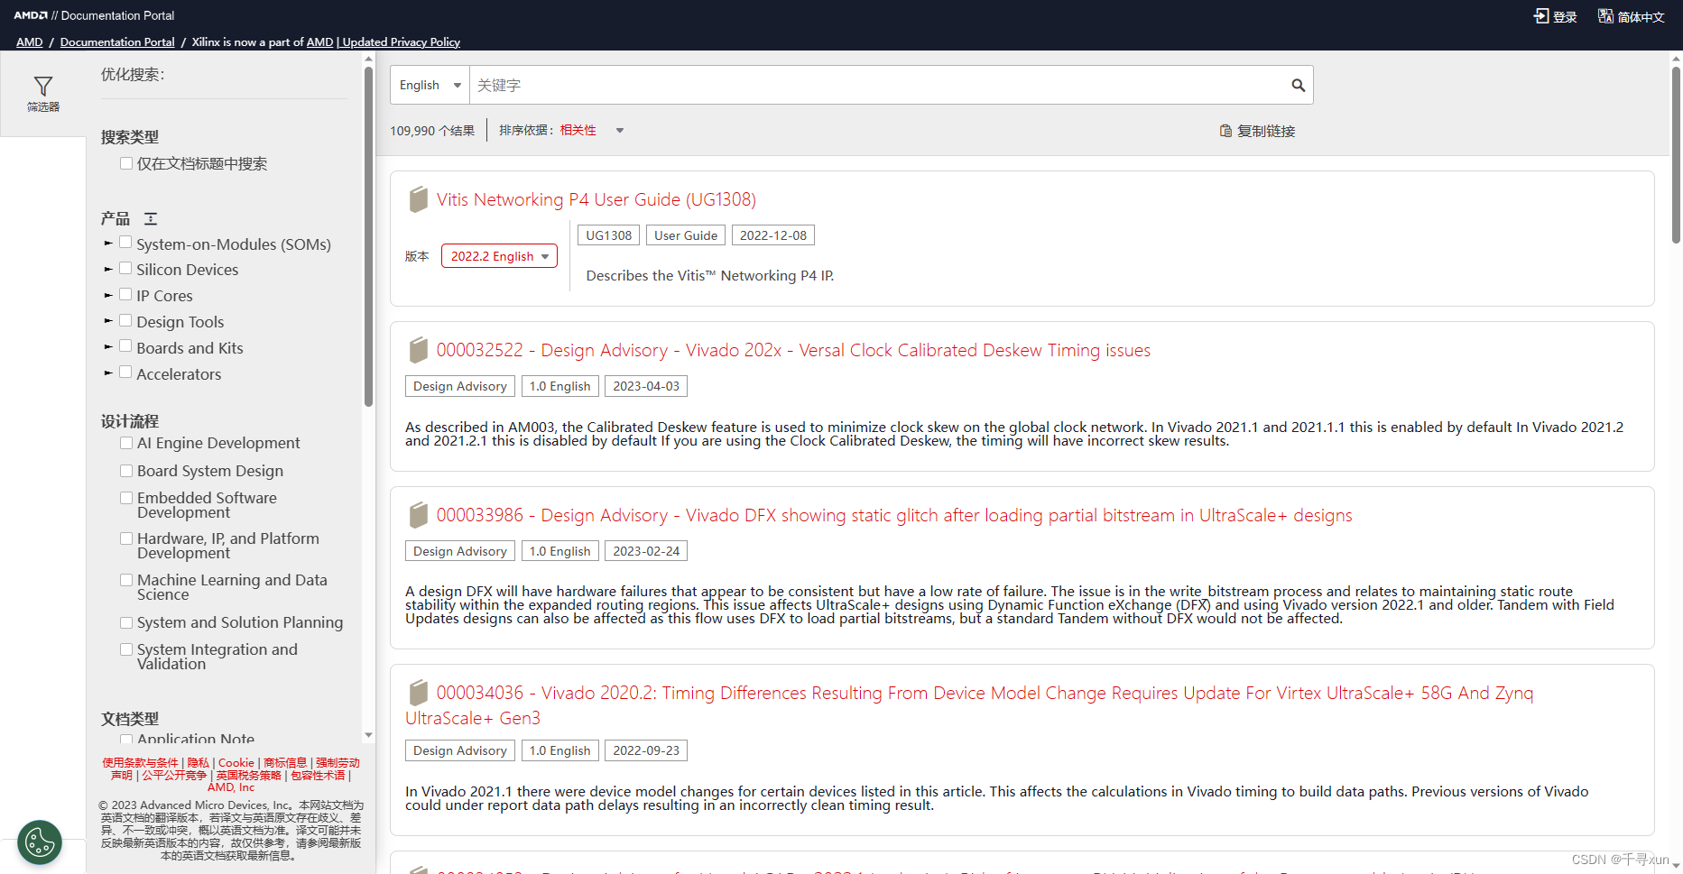Click the 登录 login link
The image size is (1683, 874).
1565,17
